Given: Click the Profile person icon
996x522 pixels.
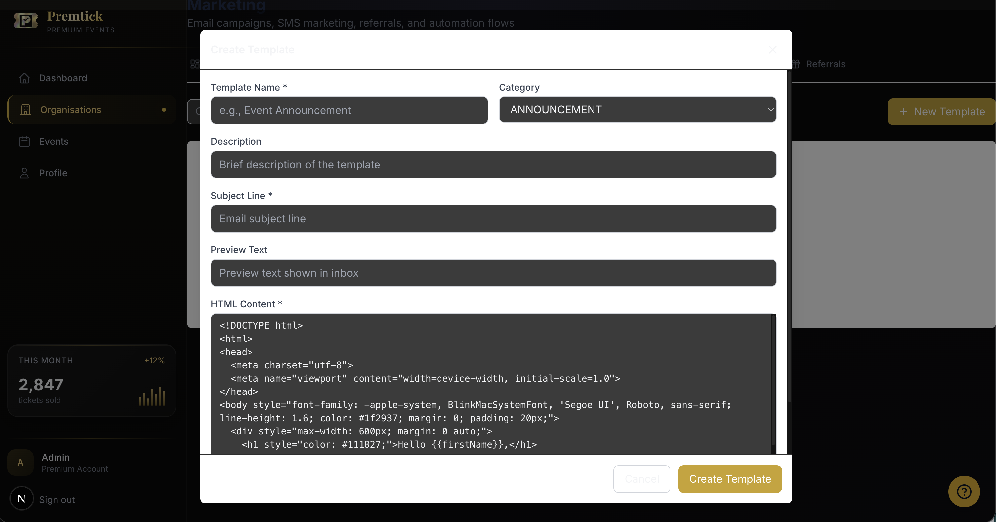Looking at the screenshot, I should pyautogui.click(x=25, y=173).
